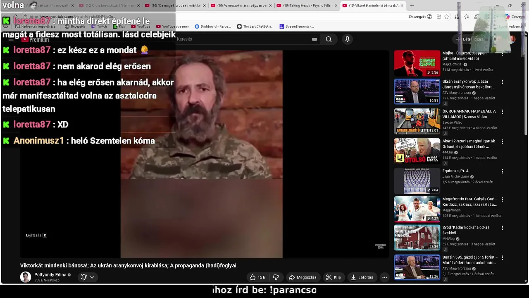This screenshot has width=529, height=298.
Task: Open Equinoxe Pt. 4 video thumbnail
Action: (x=417, y=181)
